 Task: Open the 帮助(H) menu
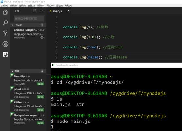point(68,6)
